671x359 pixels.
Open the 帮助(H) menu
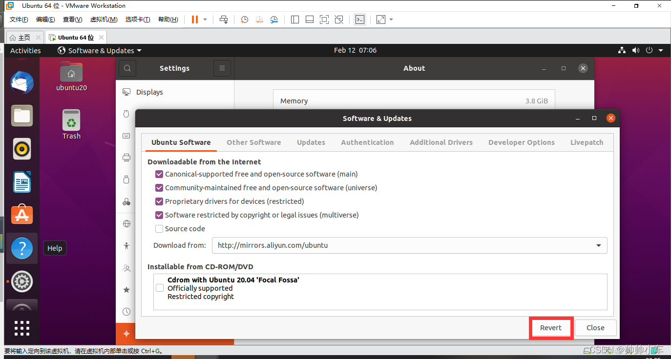coord(168,20)
